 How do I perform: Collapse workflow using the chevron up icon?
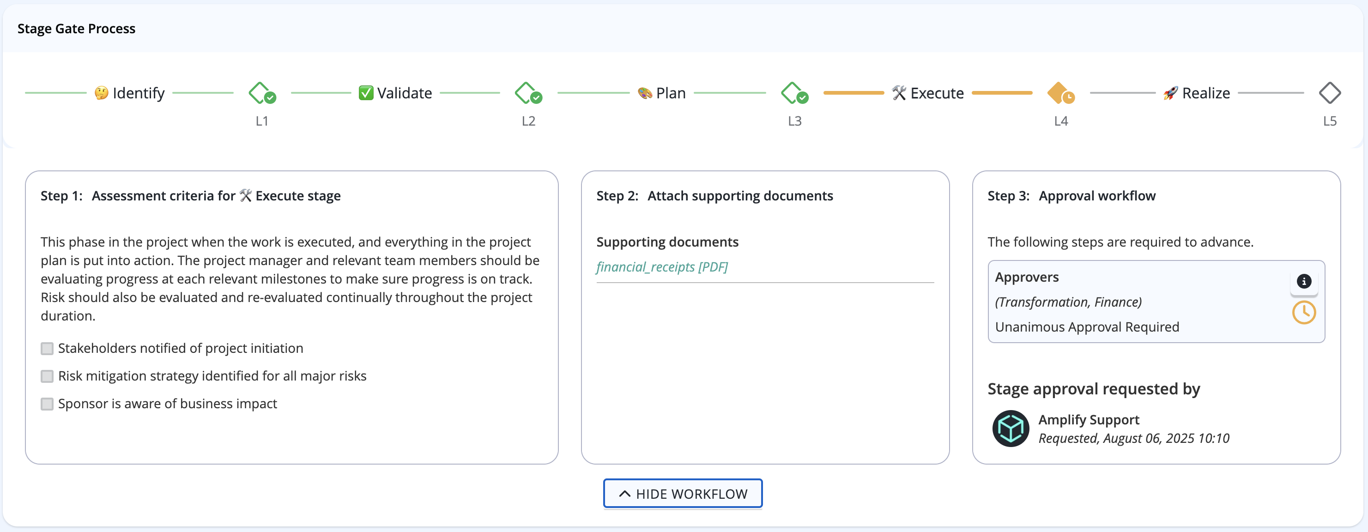625,494
